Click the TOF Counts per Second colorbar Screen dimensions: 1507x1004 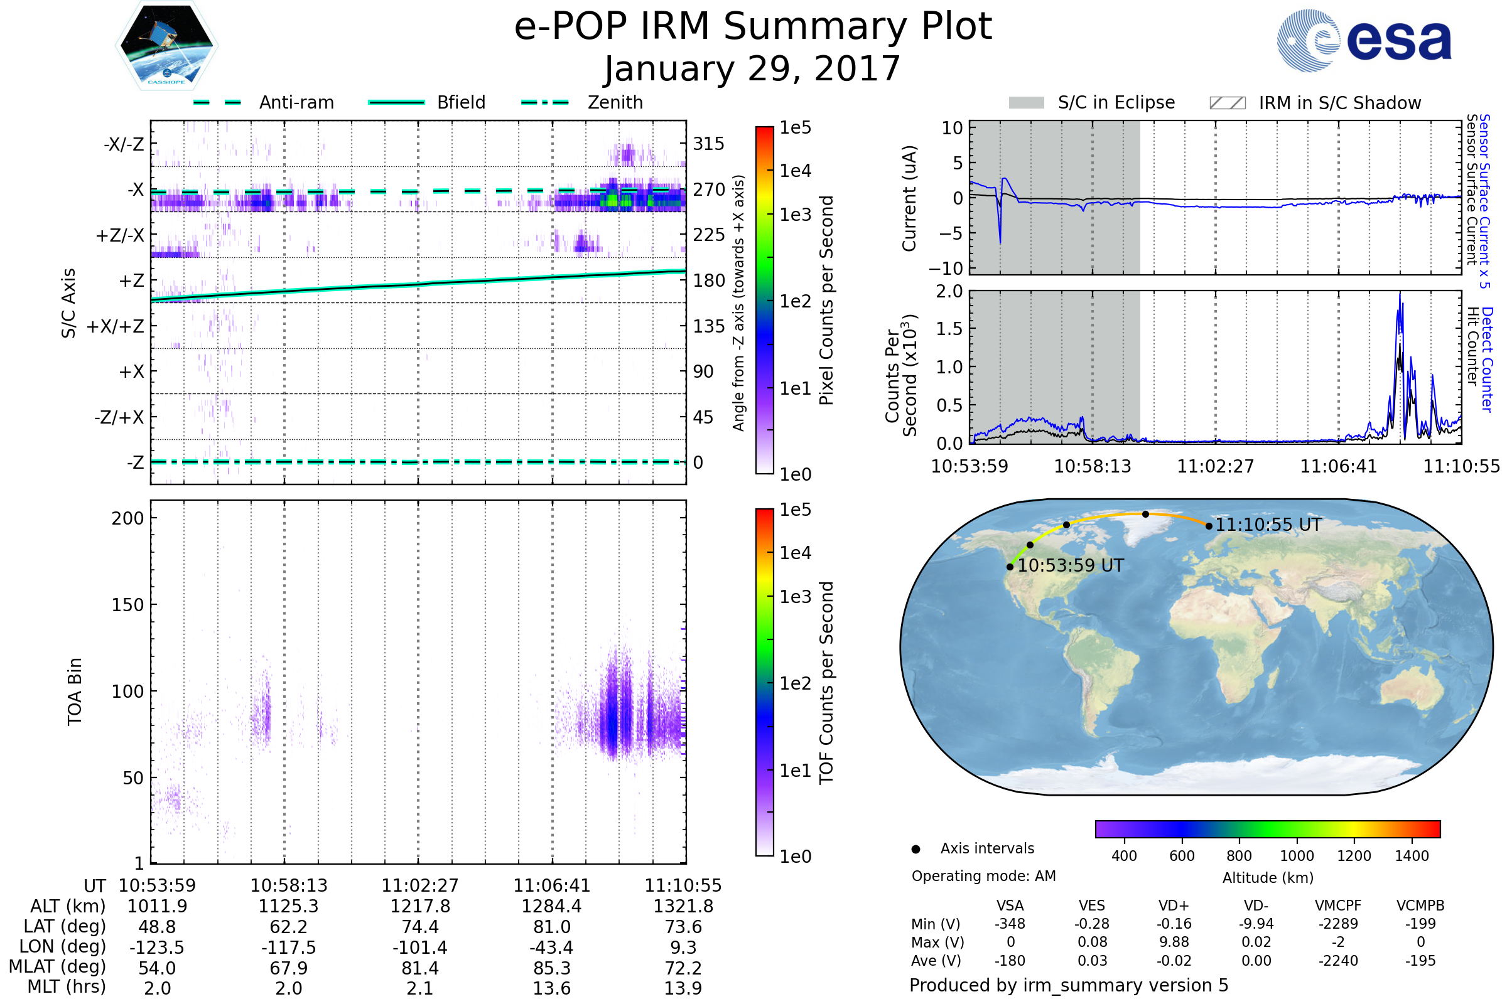coord(764,682)
